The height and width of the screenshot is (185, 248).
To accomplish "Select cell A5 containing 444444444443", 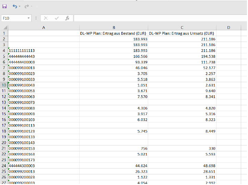I will click(44, 56).
